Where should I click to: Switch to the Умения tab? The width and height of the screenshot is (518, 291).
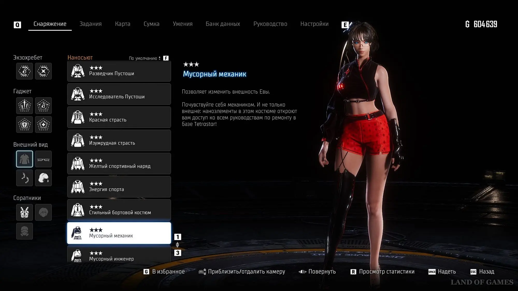click(183, 24)
